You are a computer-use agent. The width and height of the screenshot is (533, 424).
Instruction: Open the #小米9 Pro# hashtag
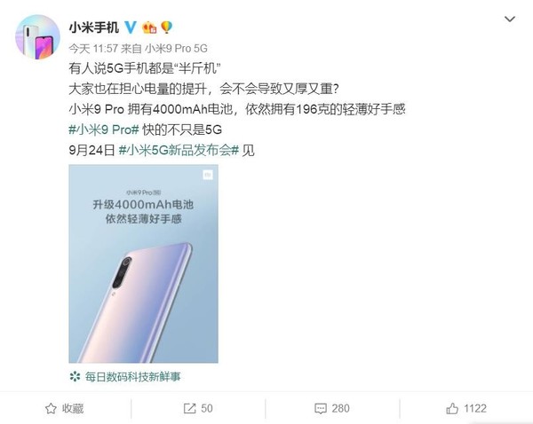pos(104,130)
